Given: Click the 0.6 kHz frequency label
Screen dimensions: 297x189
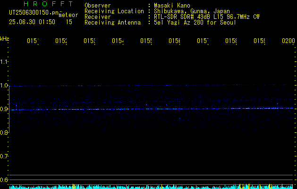Looking at the screenshot, I should click(x=4, y=180).
